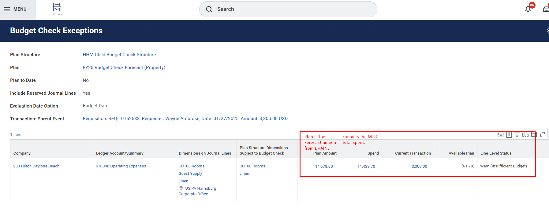Focus the Search field
The image size is (549, 216).
coord(288,9)
